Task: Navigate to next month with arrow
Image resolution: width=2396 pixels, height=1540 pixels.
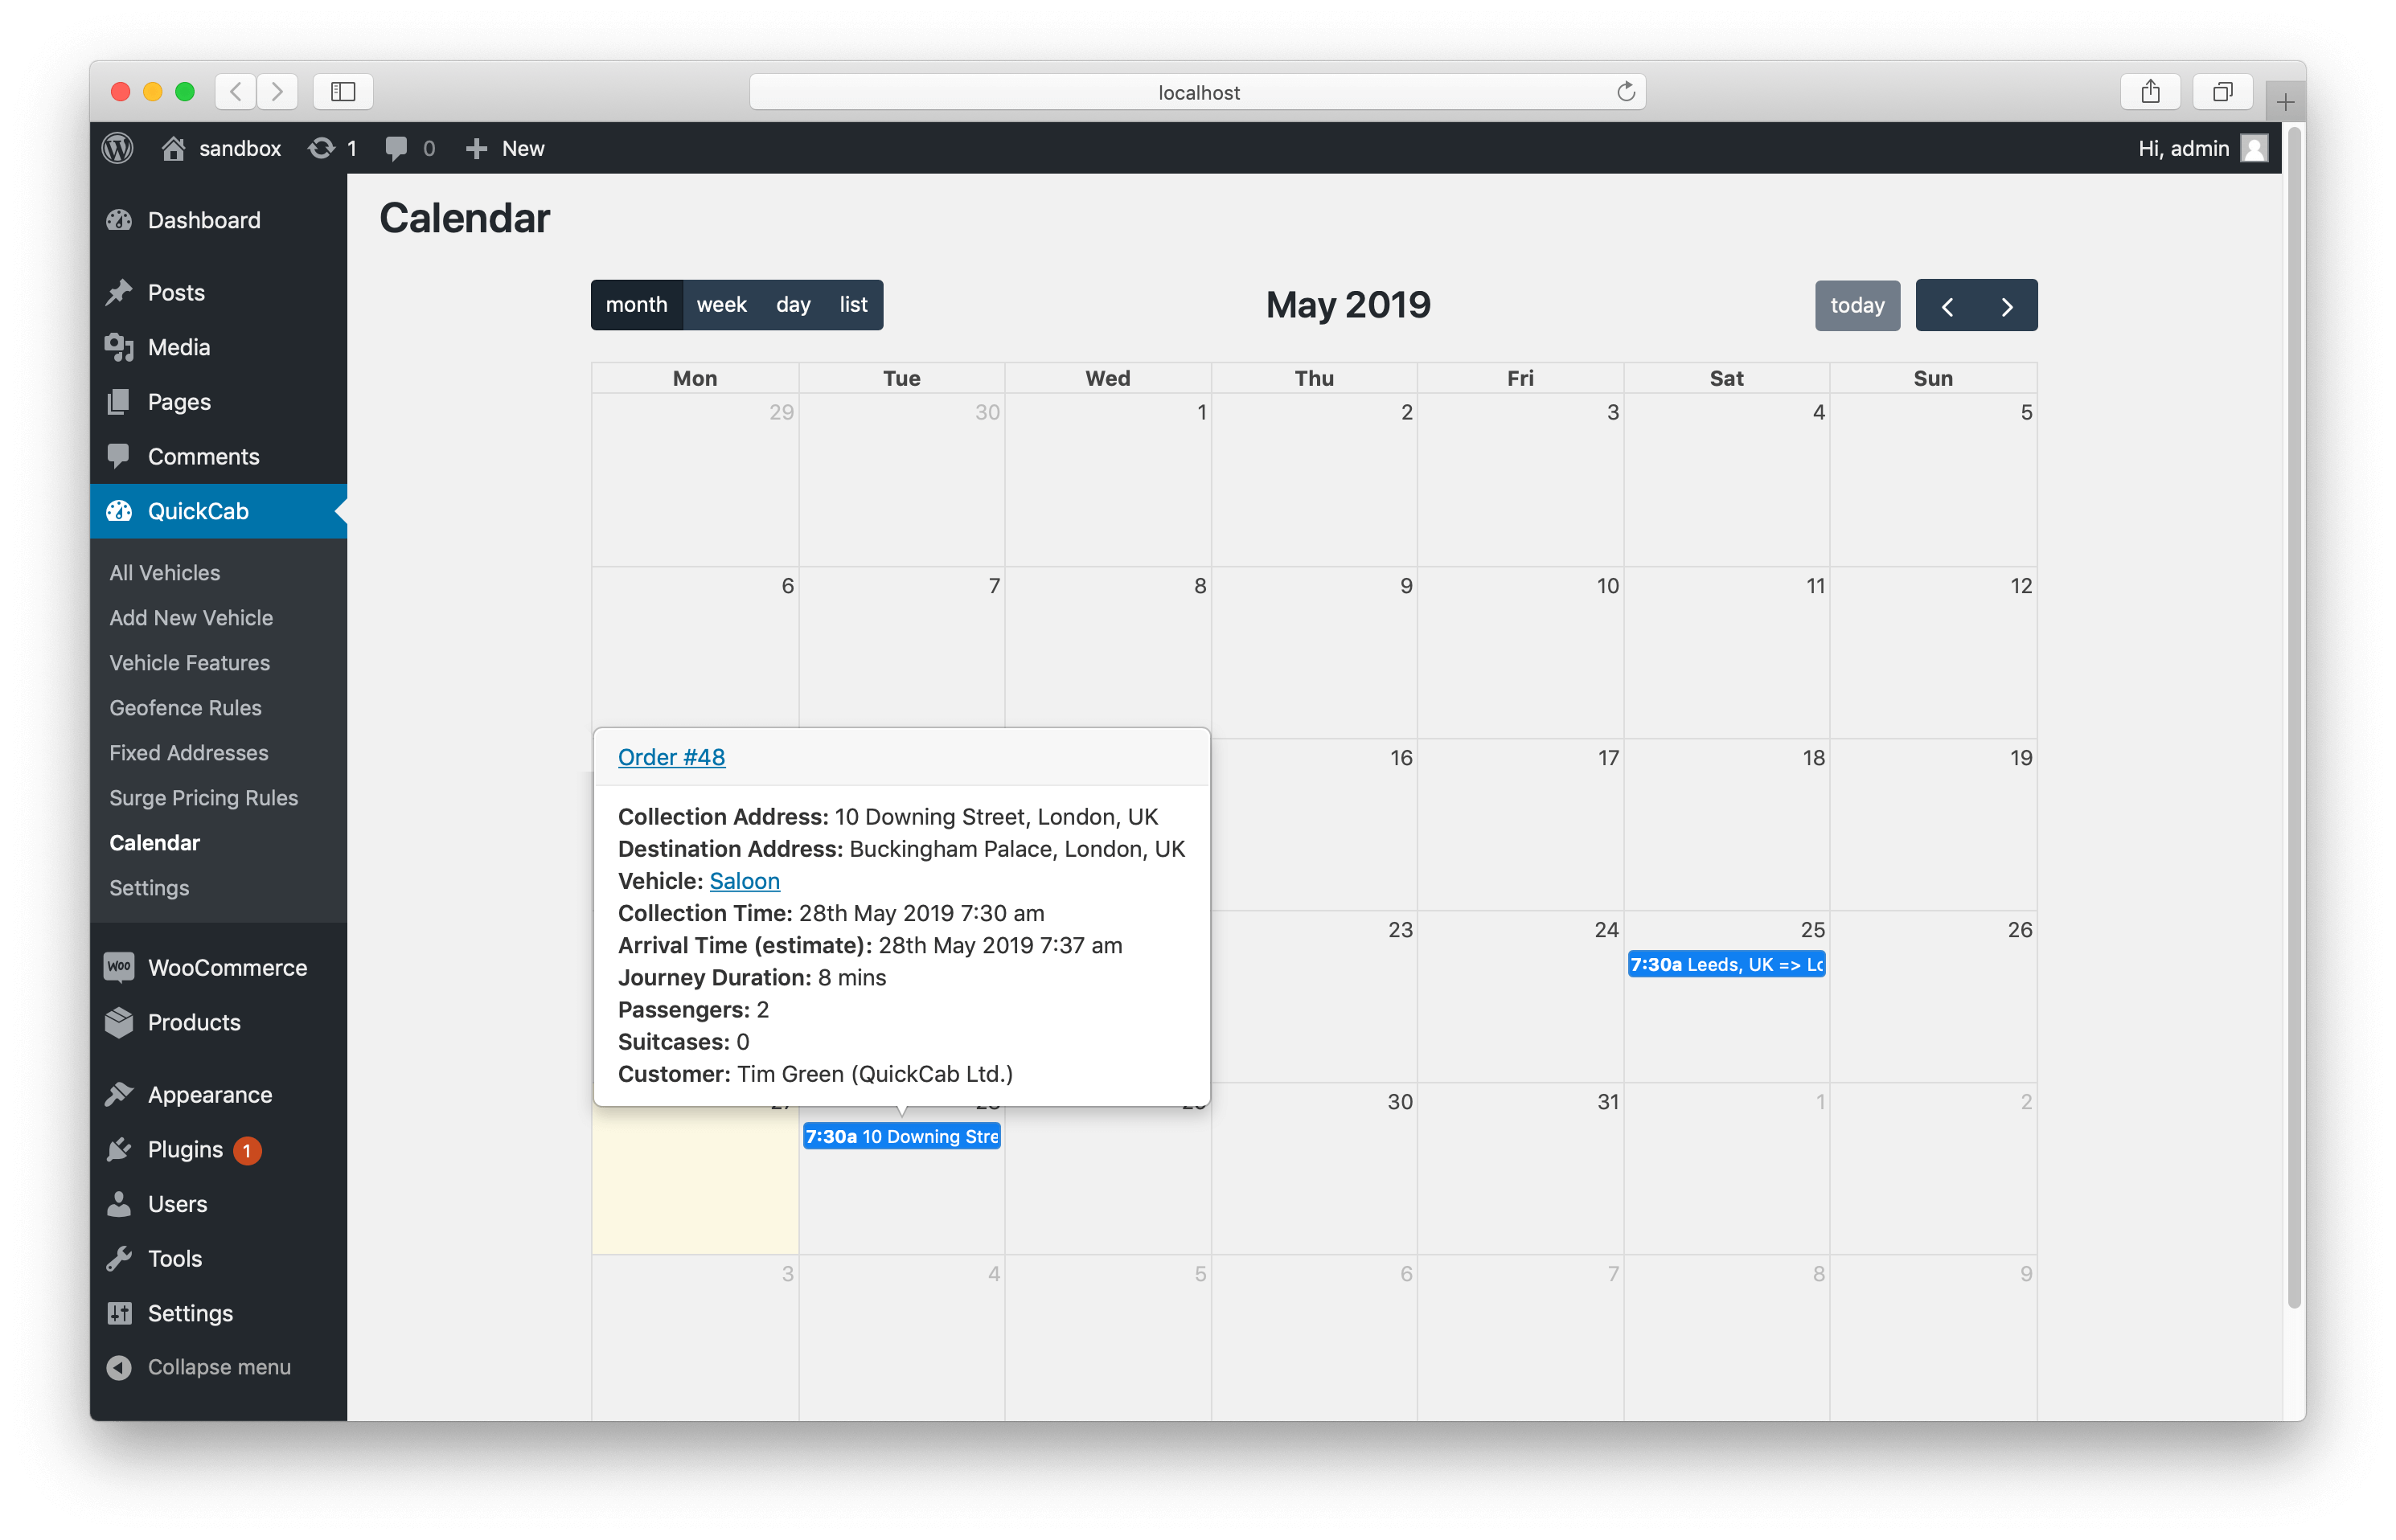Action: click(x=2008, y=305)
